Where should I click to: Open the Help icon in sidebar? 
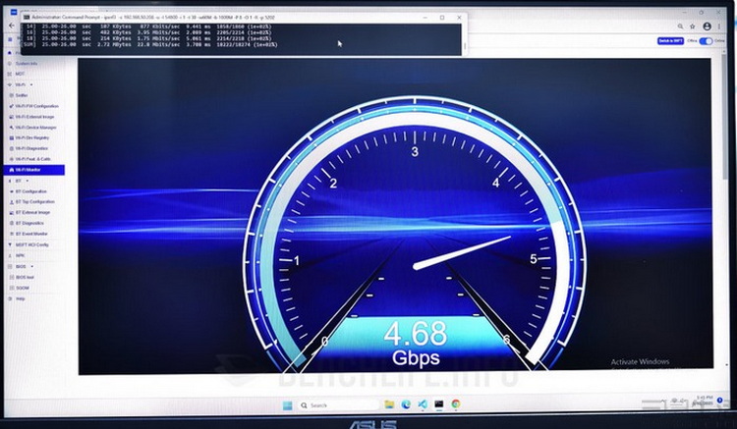(10, 298)
